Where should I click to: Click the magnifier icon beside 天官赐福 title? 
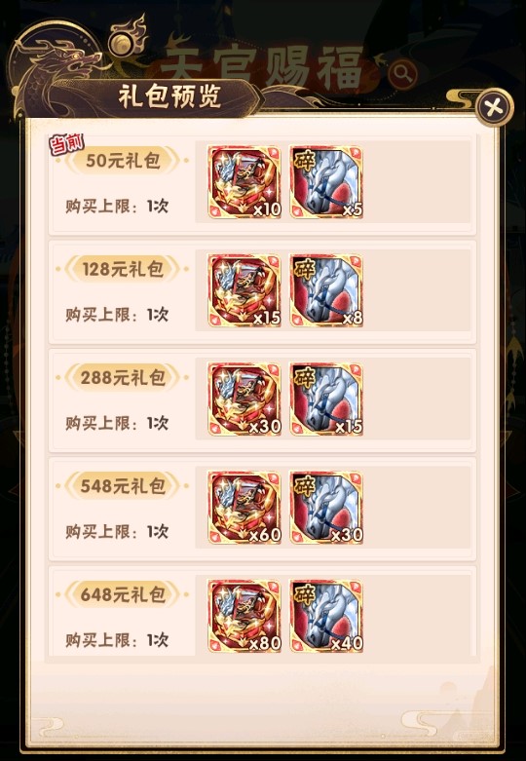point(402,73)
